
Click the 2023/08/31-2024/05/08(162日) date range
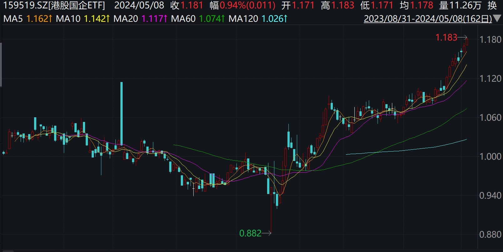click(x=428, y=19)
